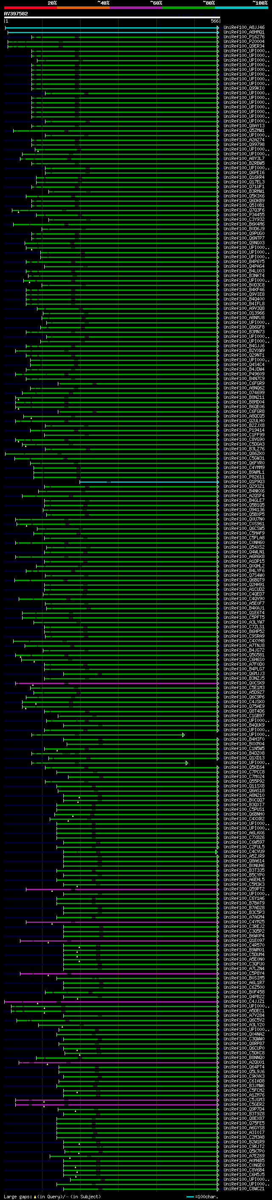Image resolution: width=272 pixels, height=1200 pixels.
Task: Open hit UniRef100_Q17EL3
Action: 244,182
